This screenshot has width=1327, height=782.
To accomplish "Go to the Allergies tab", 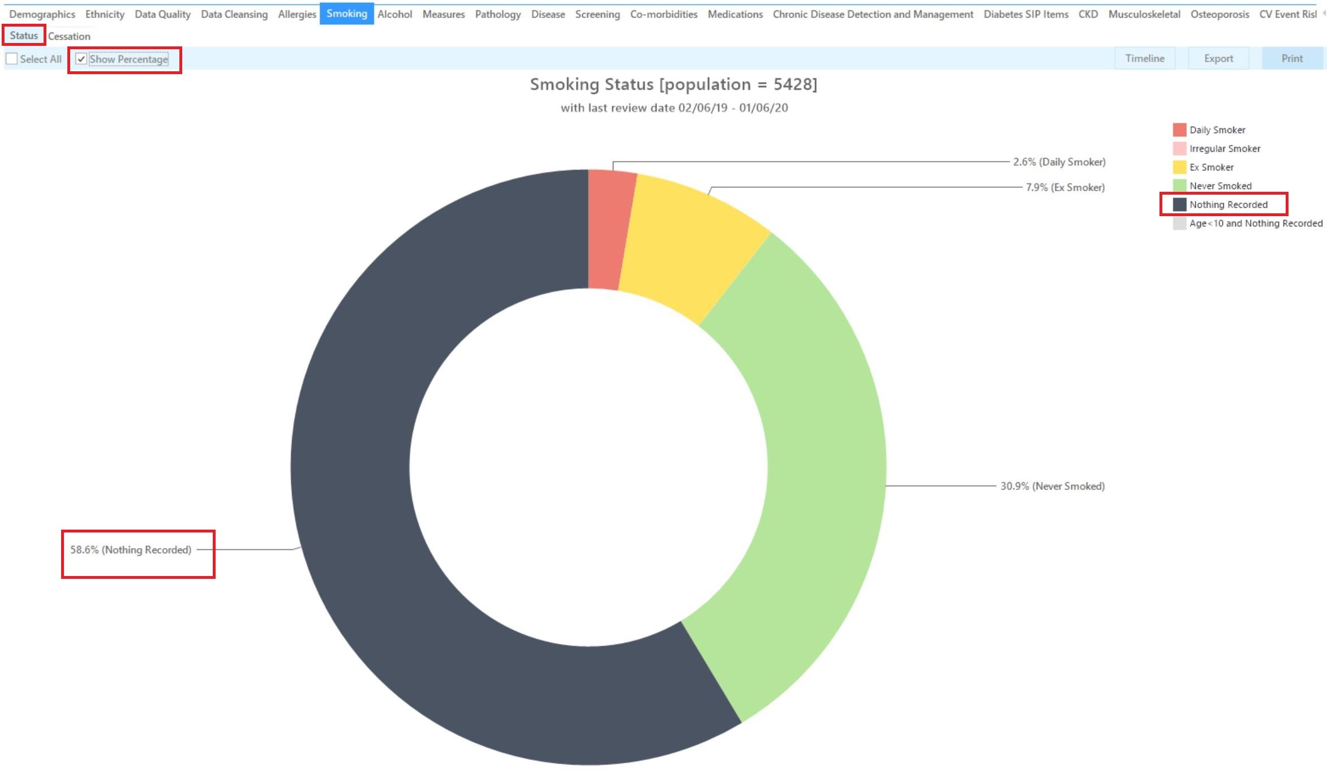I will 297,14.
